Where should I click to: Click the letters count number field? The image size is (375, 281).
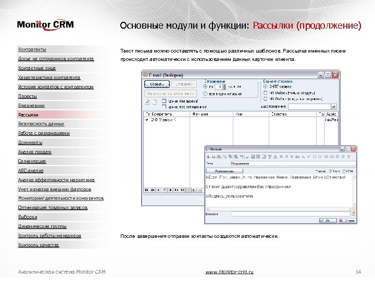219,87
